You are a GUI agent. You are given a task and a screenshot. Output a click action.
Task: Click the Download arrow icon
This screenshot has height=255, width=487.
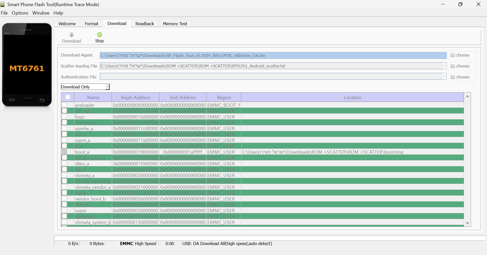point(72,35)
